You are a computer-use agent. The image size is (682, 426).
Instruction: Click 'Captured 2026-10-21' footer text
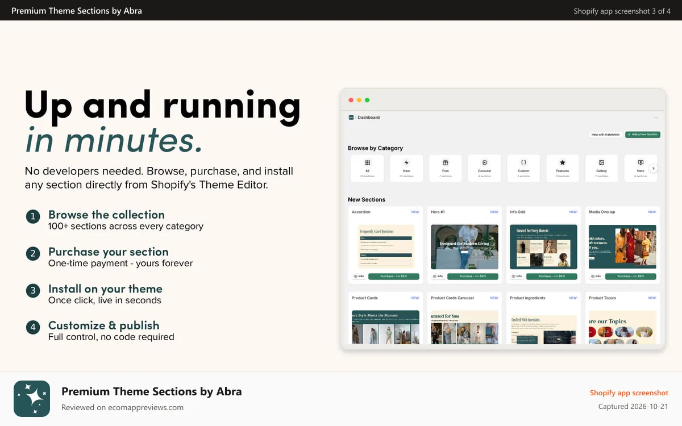pos(633,407)
